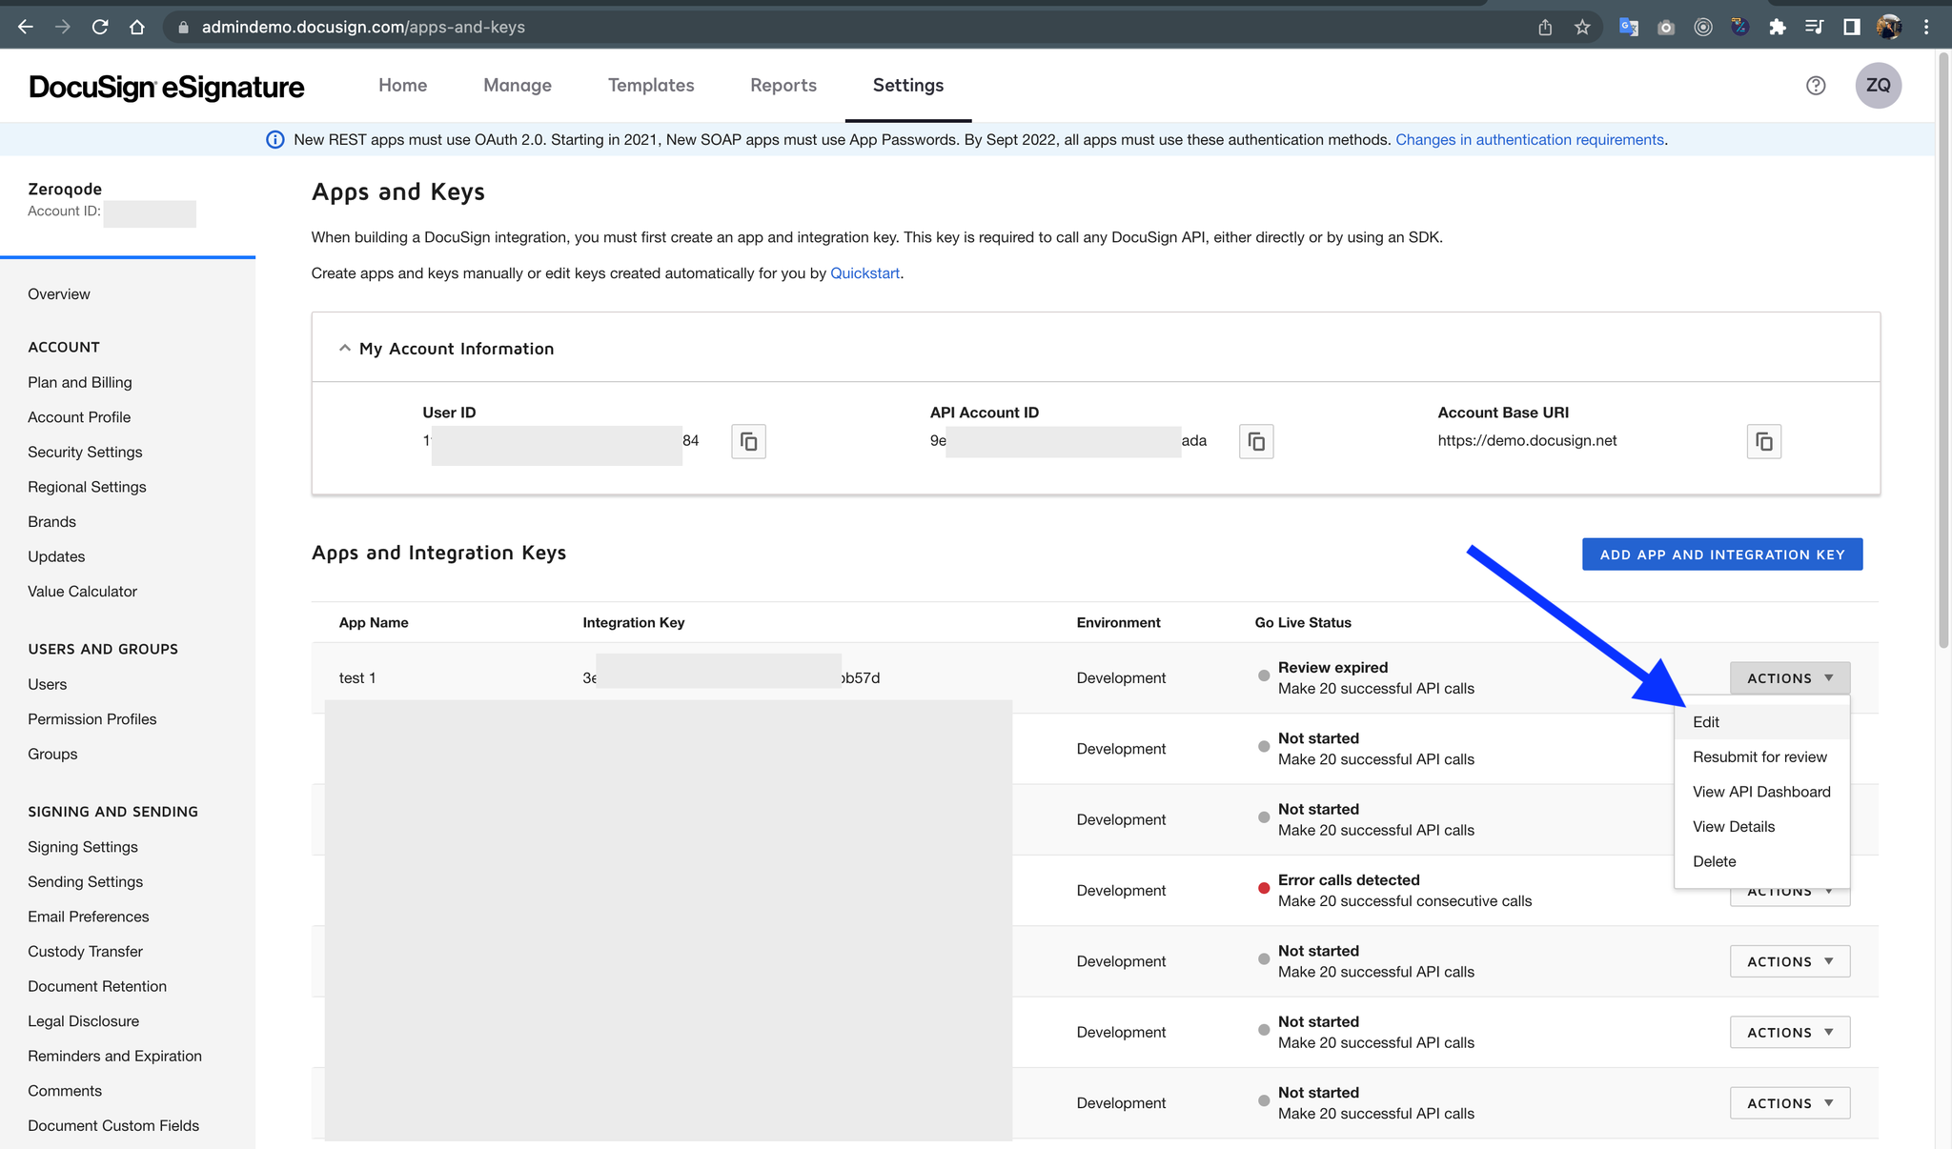The width and height of the screenshot is (1952, 1149).
Task: Click the browser address bar URL
Action: point(363,27)
